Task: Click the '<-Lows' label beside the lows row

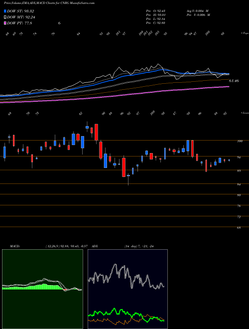Action: (245, 113)
